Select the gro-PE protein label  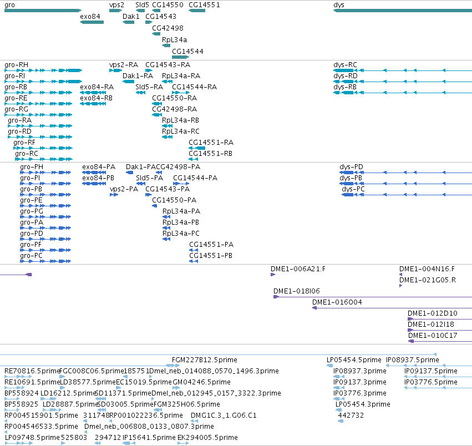pos(31,201)
